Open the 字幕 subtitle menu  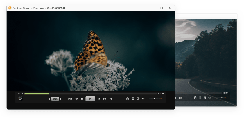click(x=55, y=99)
